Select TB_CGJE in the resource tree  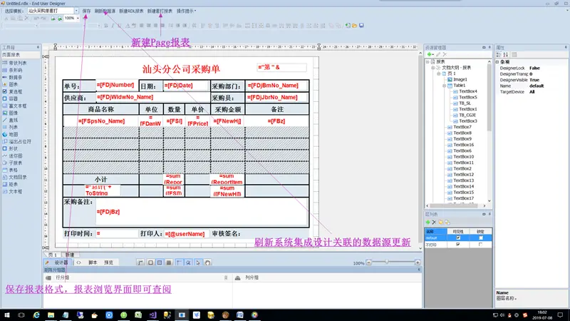[x=467, y=115]
